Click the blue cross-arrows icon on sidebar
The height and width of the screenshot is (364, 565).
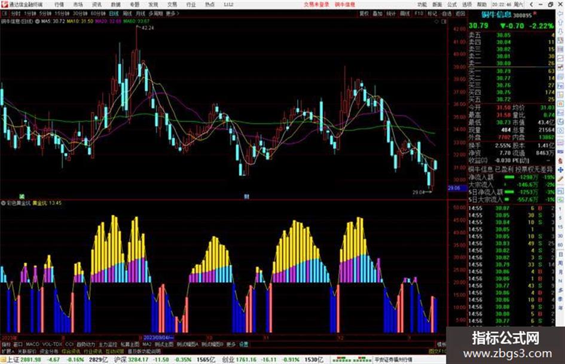tap(560, 170)
